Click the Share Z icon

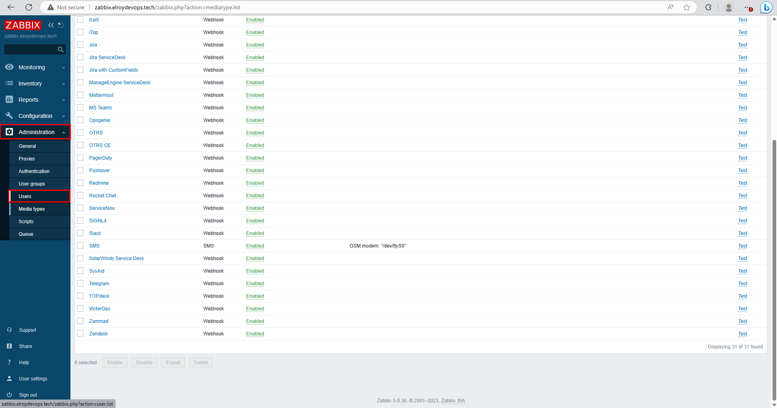point(9,346)
